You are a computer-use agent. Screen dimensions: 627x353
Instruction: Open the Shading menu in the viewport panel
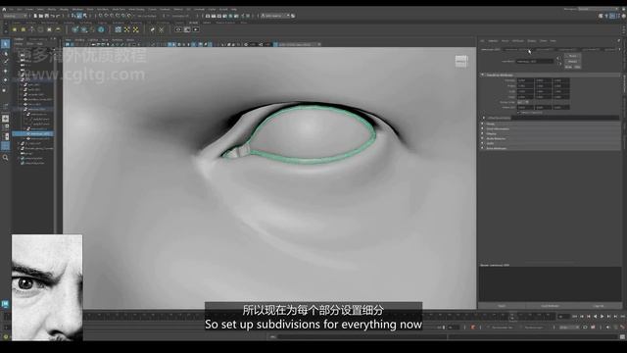pos(79,40)
